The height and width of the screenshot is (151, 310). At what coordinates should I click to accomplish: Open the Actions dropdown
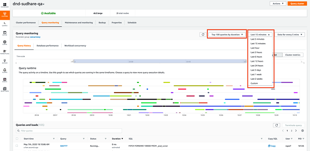[278, 3]
